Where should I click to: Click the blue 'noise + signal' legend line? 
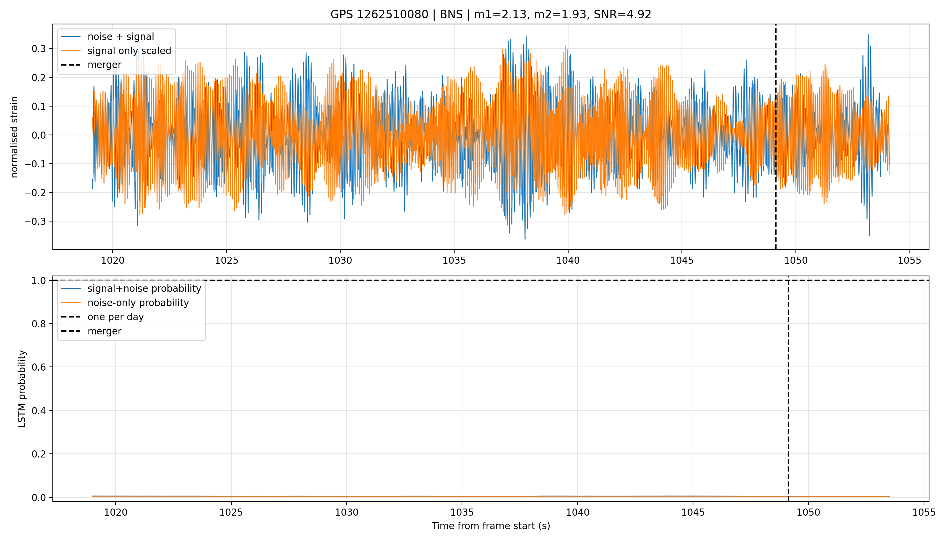[x=71, y=37]
